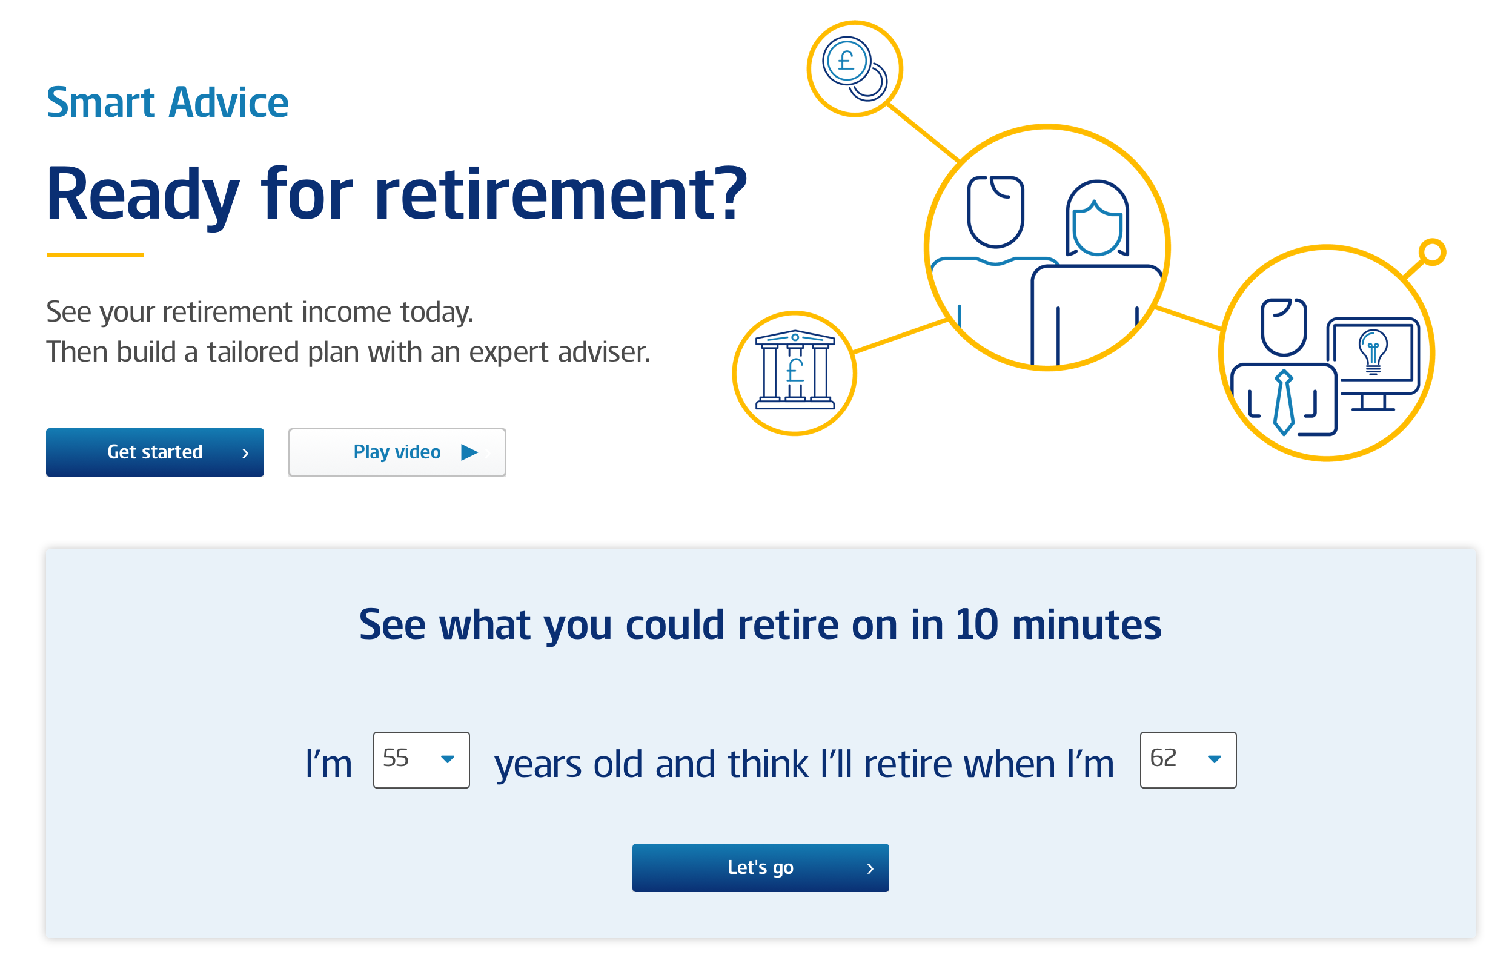
Task: Open the retirement age dropdown showing 62
Action: click(x=1187, y=759)
